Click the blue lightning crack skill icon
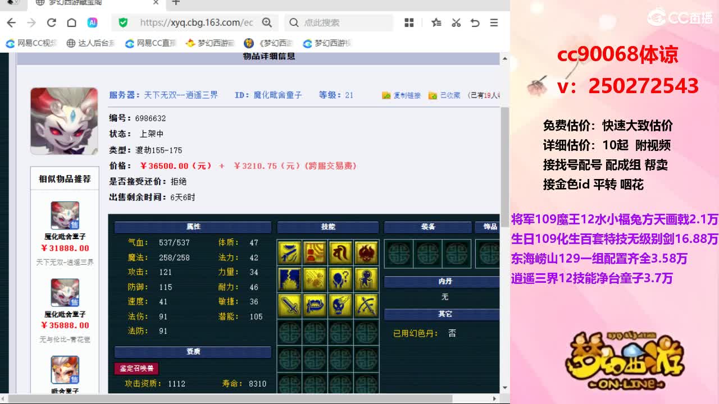This screenshot has height=404, width=719. [290, 279]
